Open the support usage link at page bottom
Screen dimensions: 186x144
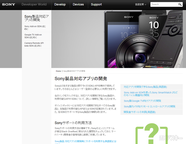(x=86, y=142)
